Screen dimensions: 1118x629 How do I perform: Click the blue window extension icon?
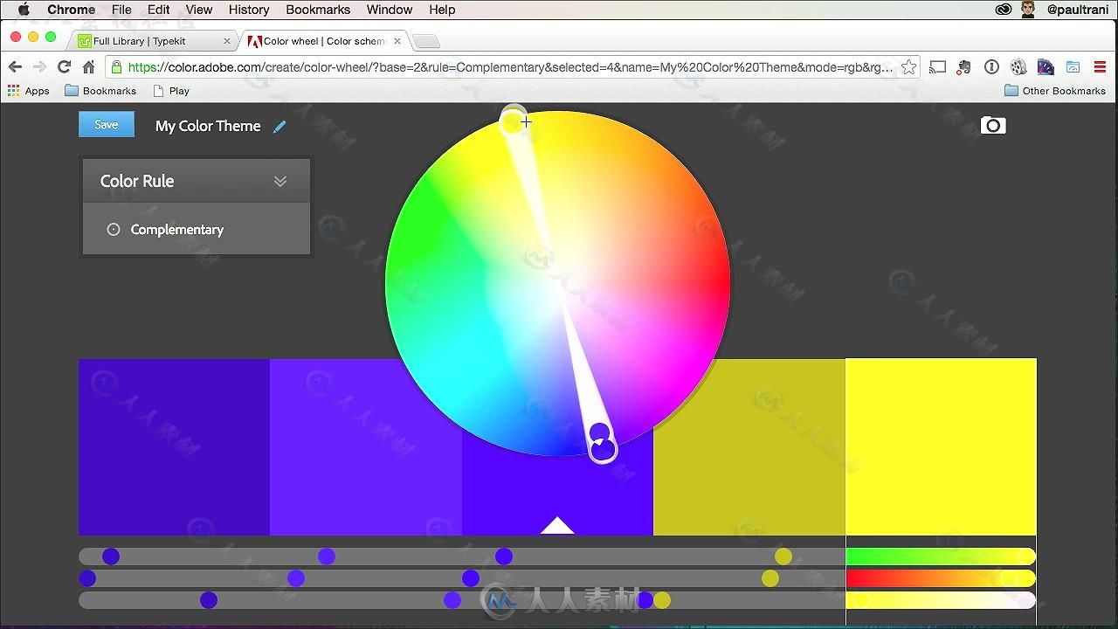pyautogui.click(x=1073, y=67)
